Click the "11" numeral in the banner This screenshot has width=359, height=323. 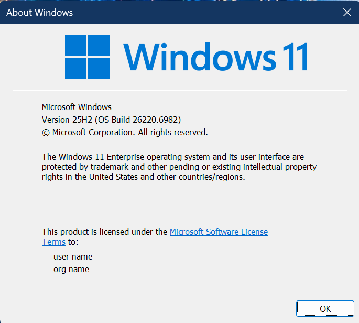(295, 57)
